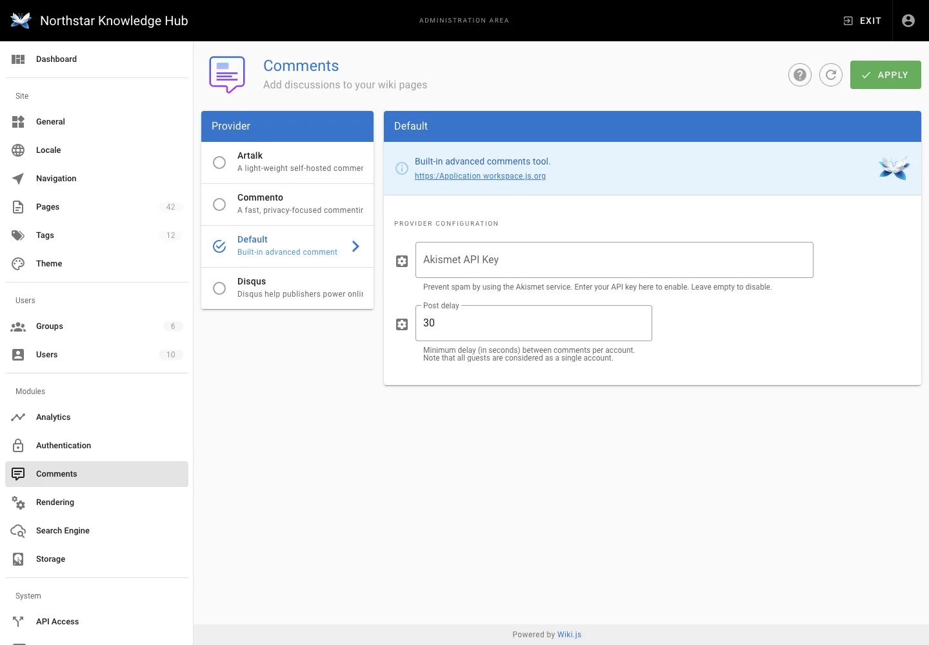Screen dimensions: 929x645
Task: Click the info icon in Default banner
Action: 401,168
